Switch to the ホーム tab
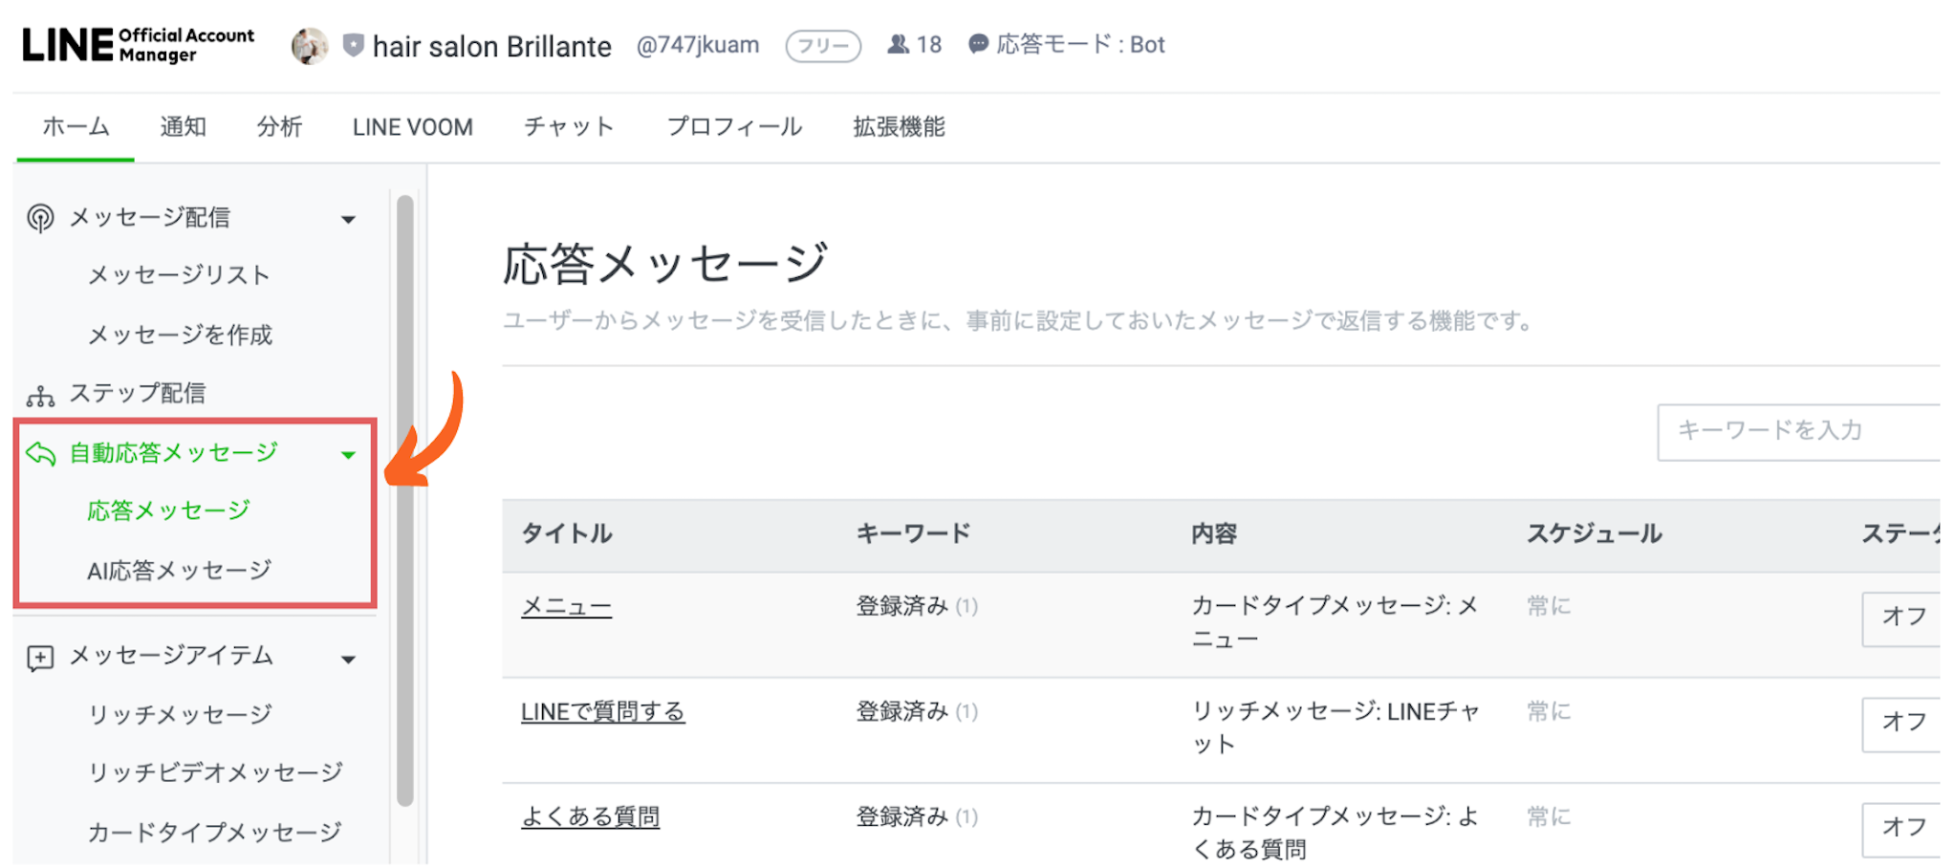 pos(76,127)
